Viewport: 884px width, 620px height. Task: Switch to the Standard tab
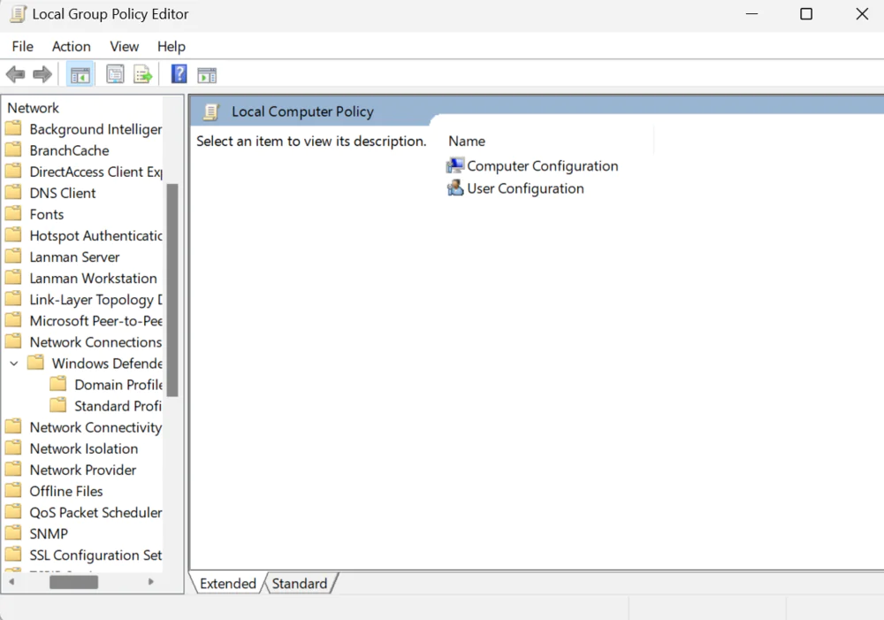coord(300,584)
